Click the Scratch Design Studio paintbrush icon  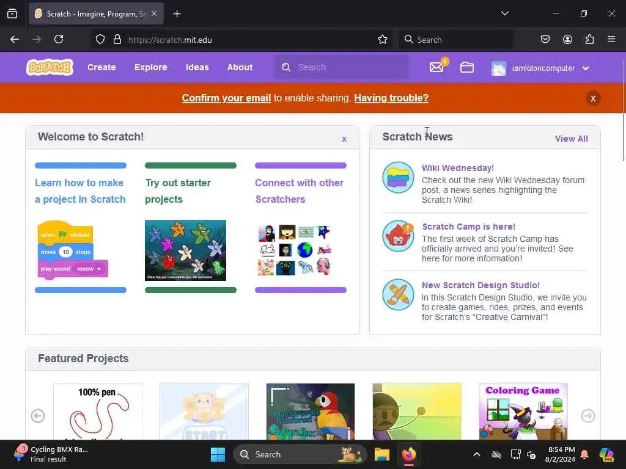[398, 294]
